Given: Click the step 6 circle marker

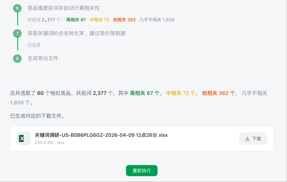Looking at the screenshot, I should tap(17, 8).
